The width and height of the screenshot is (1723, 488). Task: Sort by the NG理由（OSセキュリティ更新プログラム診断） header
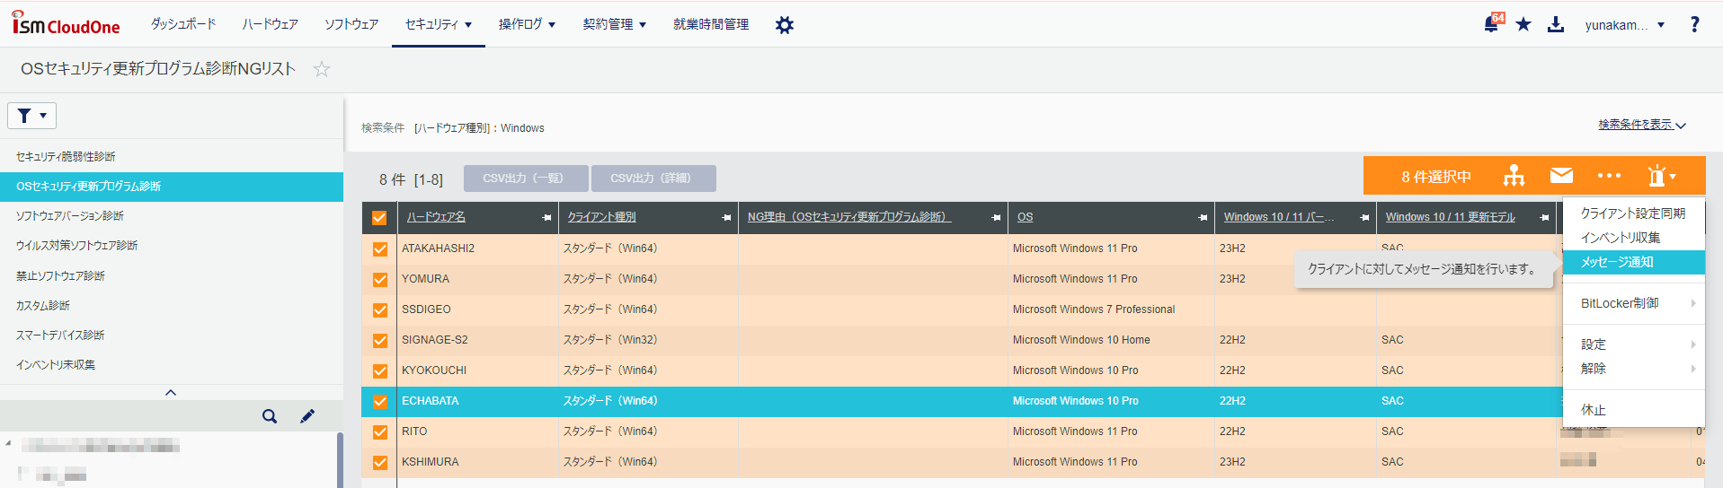pyautogui.click(x=849, y=217)
